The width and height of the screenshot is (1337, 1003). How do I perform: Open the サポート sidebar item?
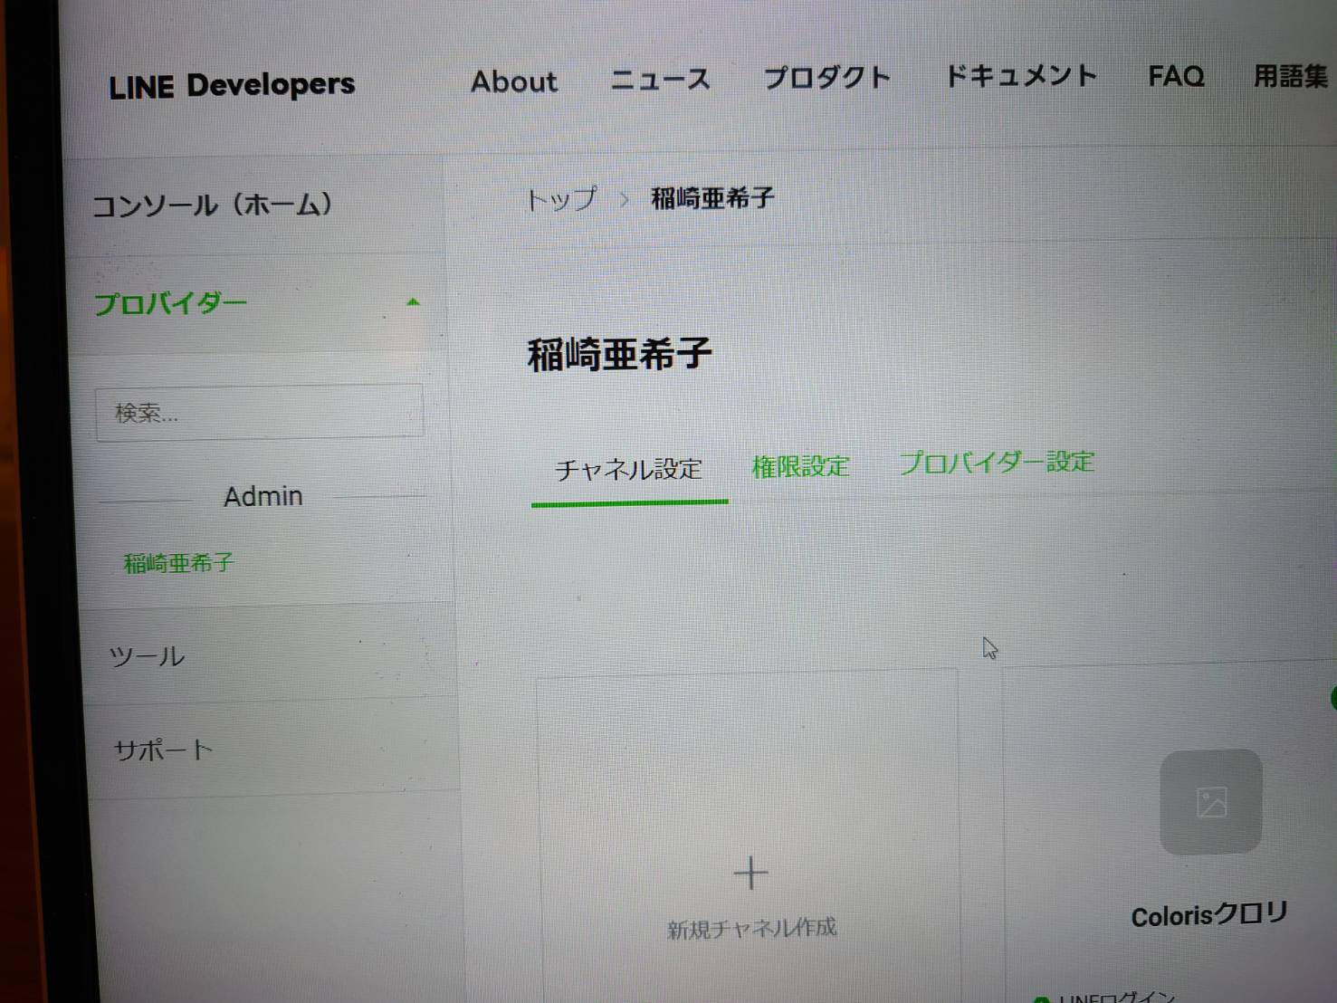[x=163, y=750]
